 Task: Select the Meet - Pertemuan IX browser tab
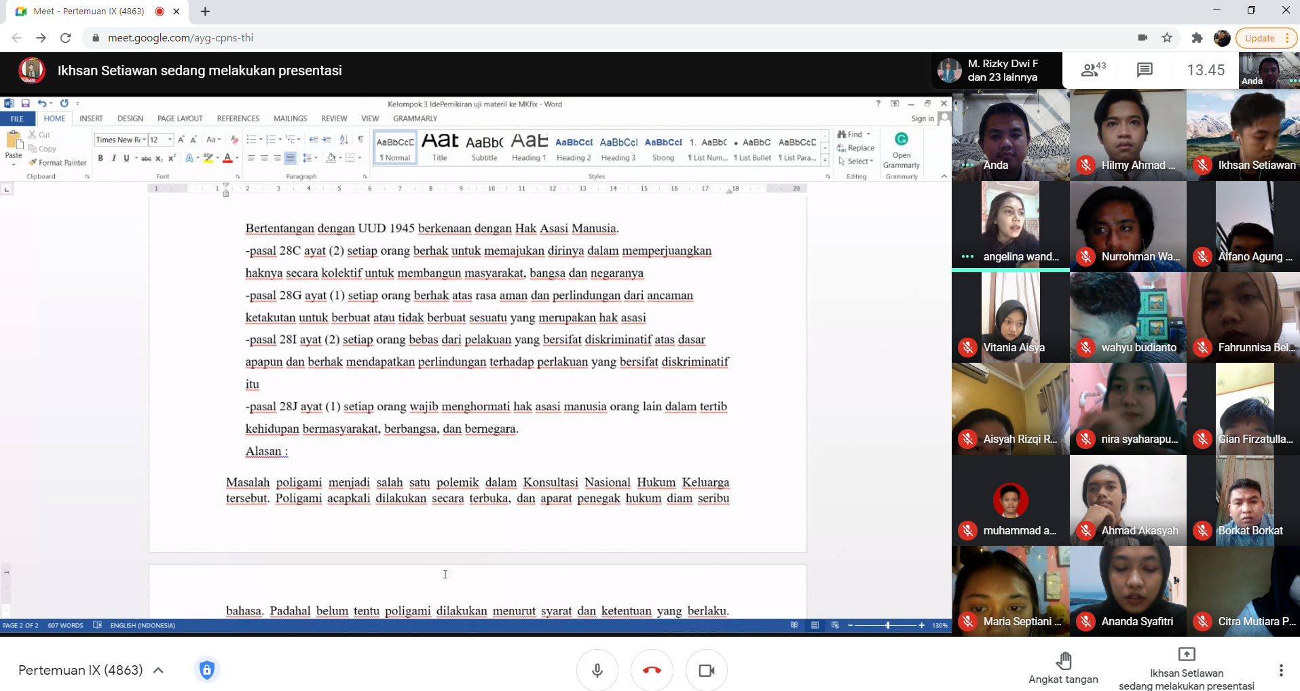click(88, 12)
